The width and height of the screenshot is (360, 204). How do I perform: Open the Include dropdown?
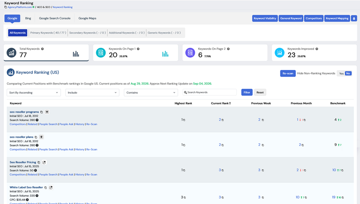pyautogui.click(x=92, y=93)
